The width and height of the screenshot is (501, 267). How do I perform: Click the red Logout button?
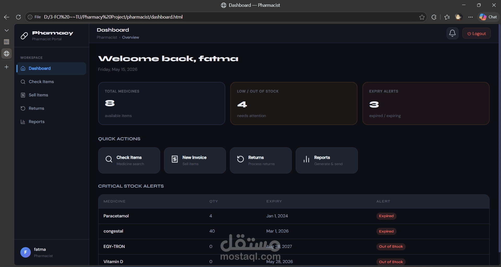pyautogui.click(x=476, y=33)
